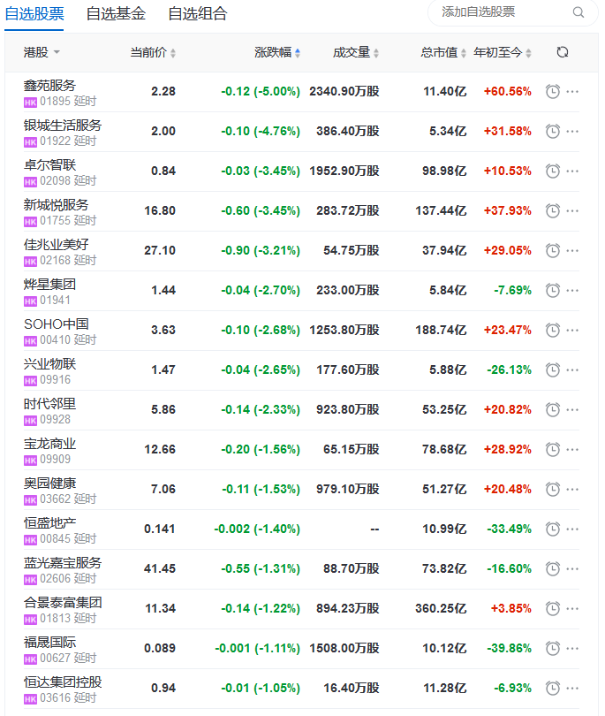
Task: Open more options for SOHO中国
Action: coord(572,330)
